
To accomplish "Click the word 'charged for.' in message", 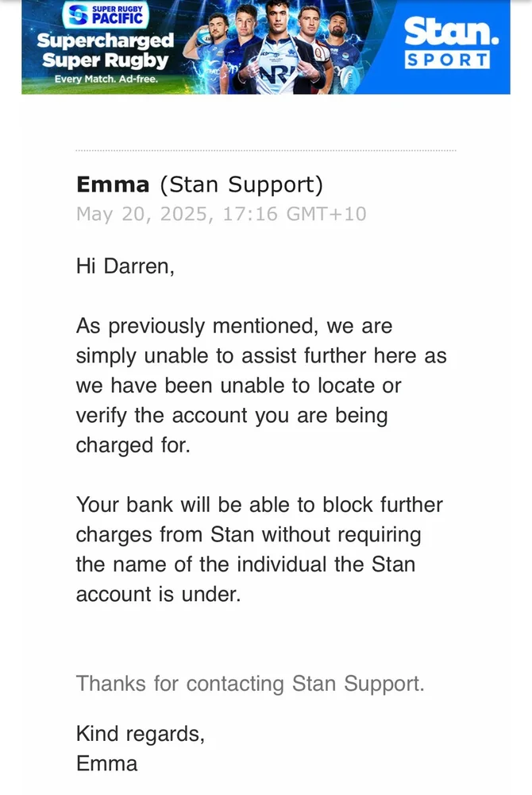I will pos(133,445).
